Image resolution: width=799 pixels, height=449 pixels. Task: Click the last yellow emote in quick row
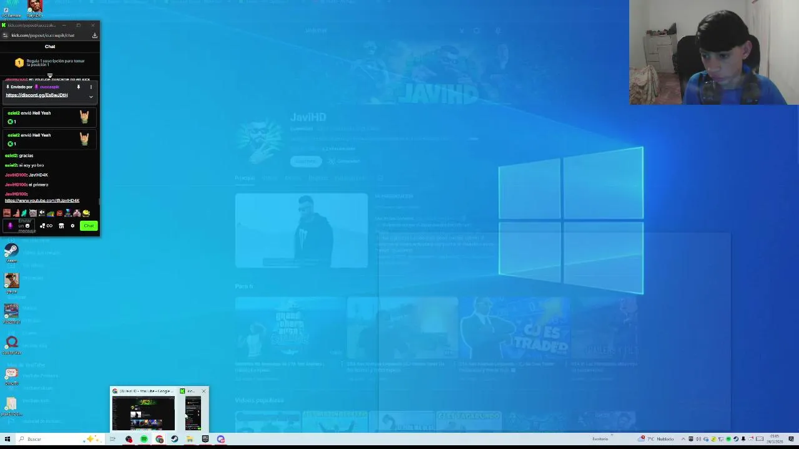pyautogui.click(x=86, y=213)
